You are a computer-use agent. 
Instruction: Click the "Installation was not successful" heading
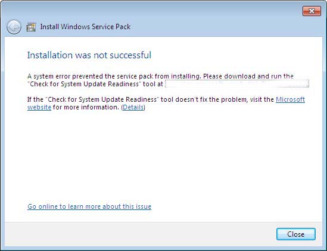click(x=89, y=55)
